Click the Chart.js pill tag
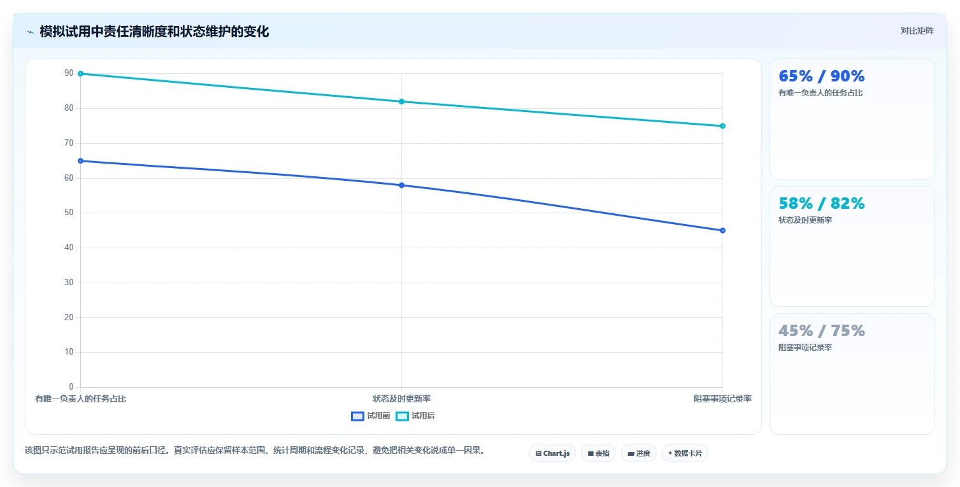The image size is (960, 487). point(552,453)
